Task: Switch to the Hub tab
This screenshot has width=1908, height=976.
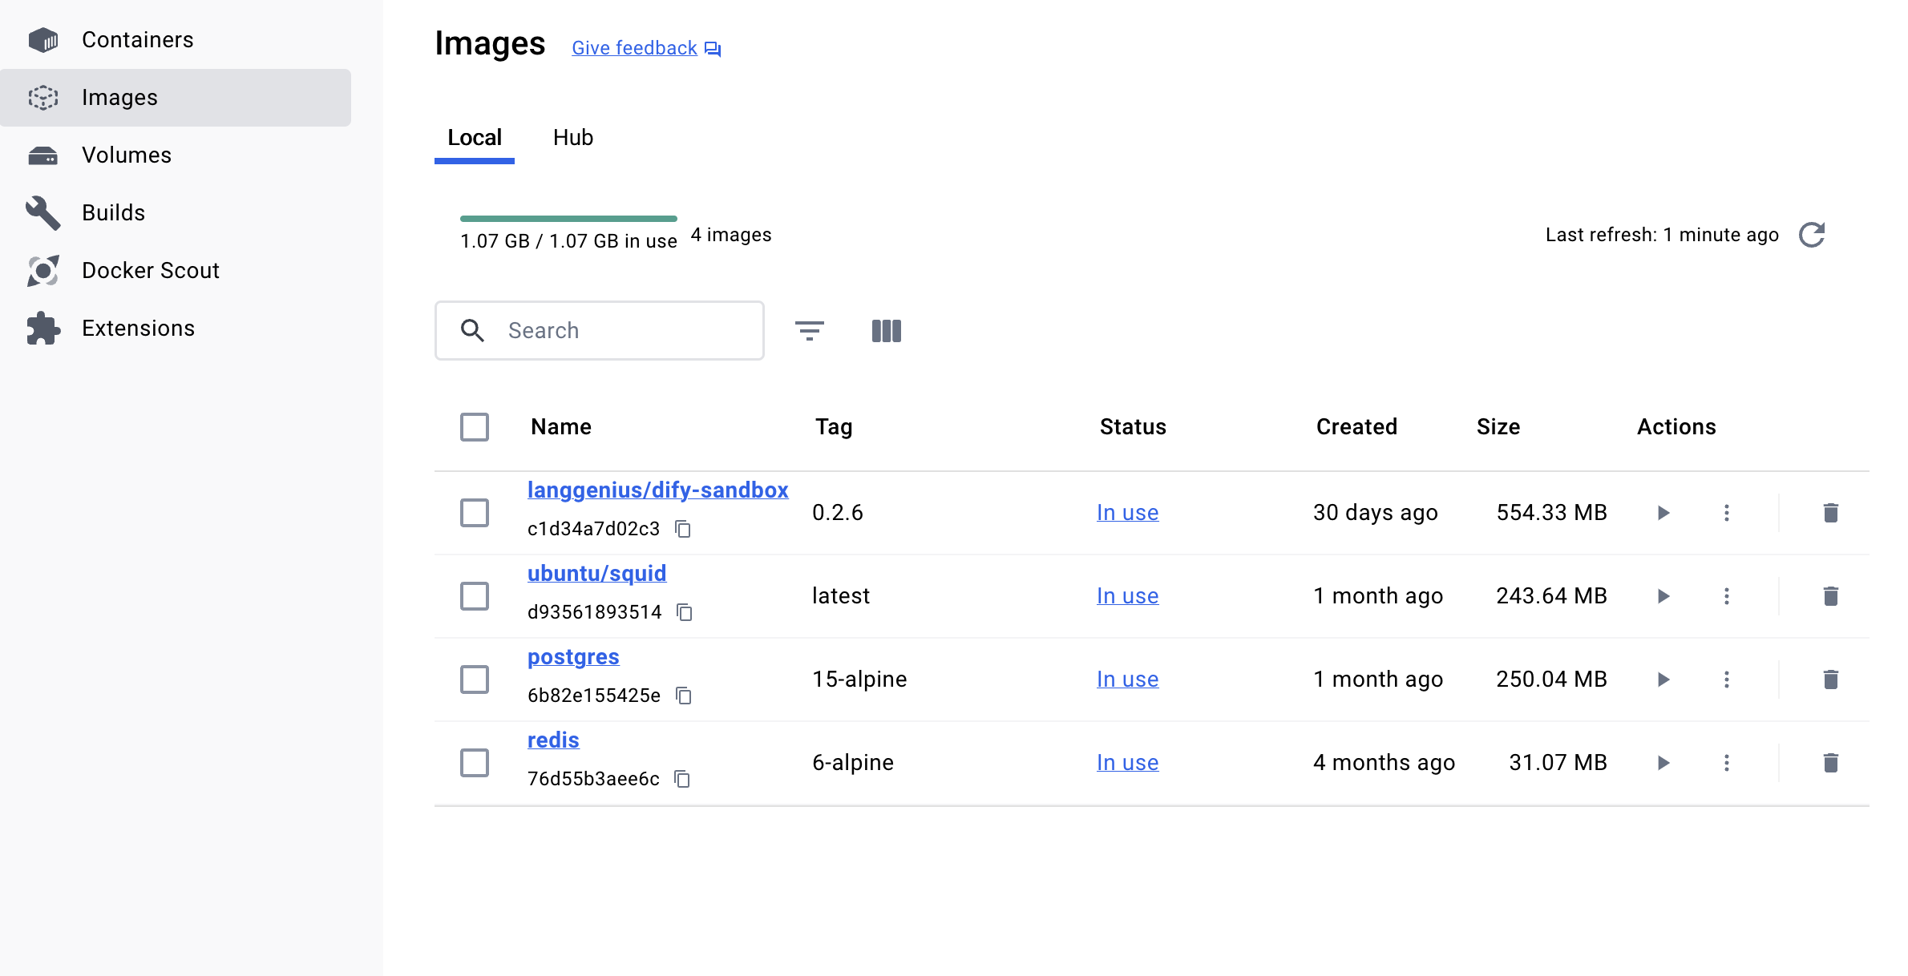Action: point(573,138)
